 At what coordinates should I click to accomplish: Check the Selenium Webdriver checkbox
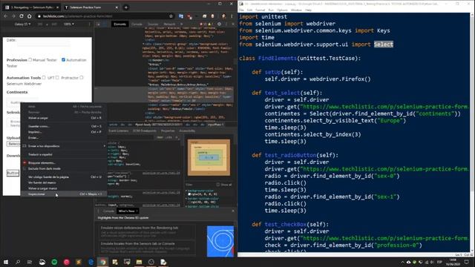81,77
